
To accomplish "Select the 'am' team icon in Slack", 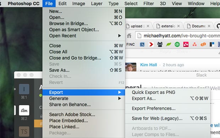I will tap(24, 110).
